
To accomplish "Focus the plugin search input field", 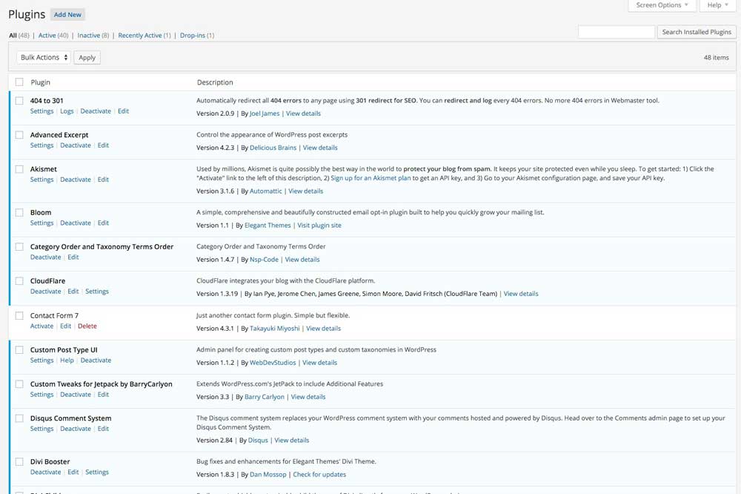I will coord(617,32).
